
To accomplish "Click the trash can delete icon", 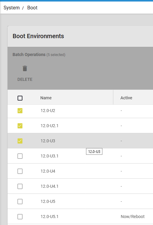I will pos(25,68).
